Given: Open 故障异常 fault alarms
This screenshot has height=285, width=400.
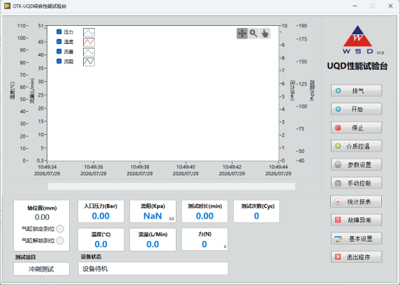Looking at the screenshot, I should click(357, 220).
